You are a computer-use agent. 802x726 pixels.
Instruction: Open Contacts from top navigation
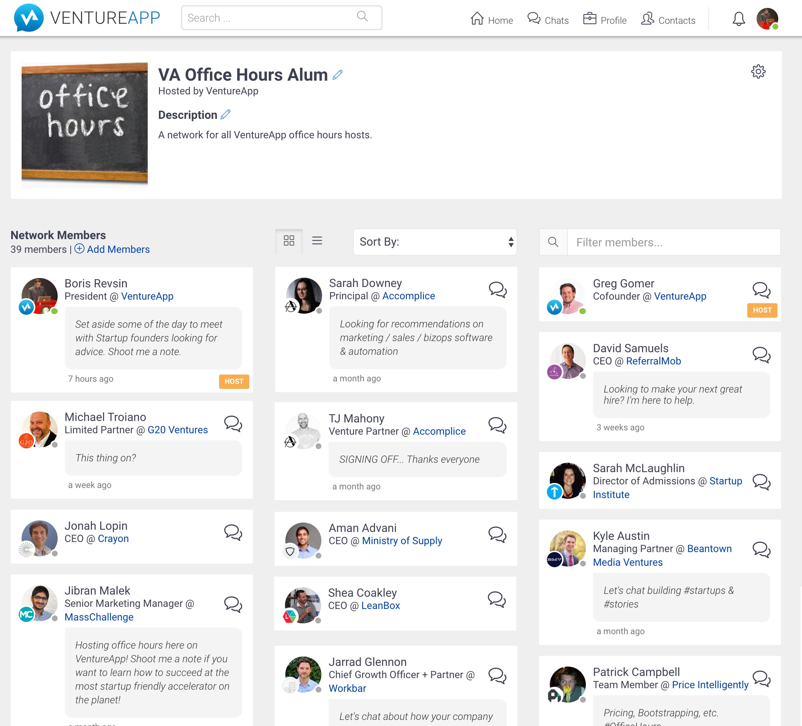[x=668, y=19]
